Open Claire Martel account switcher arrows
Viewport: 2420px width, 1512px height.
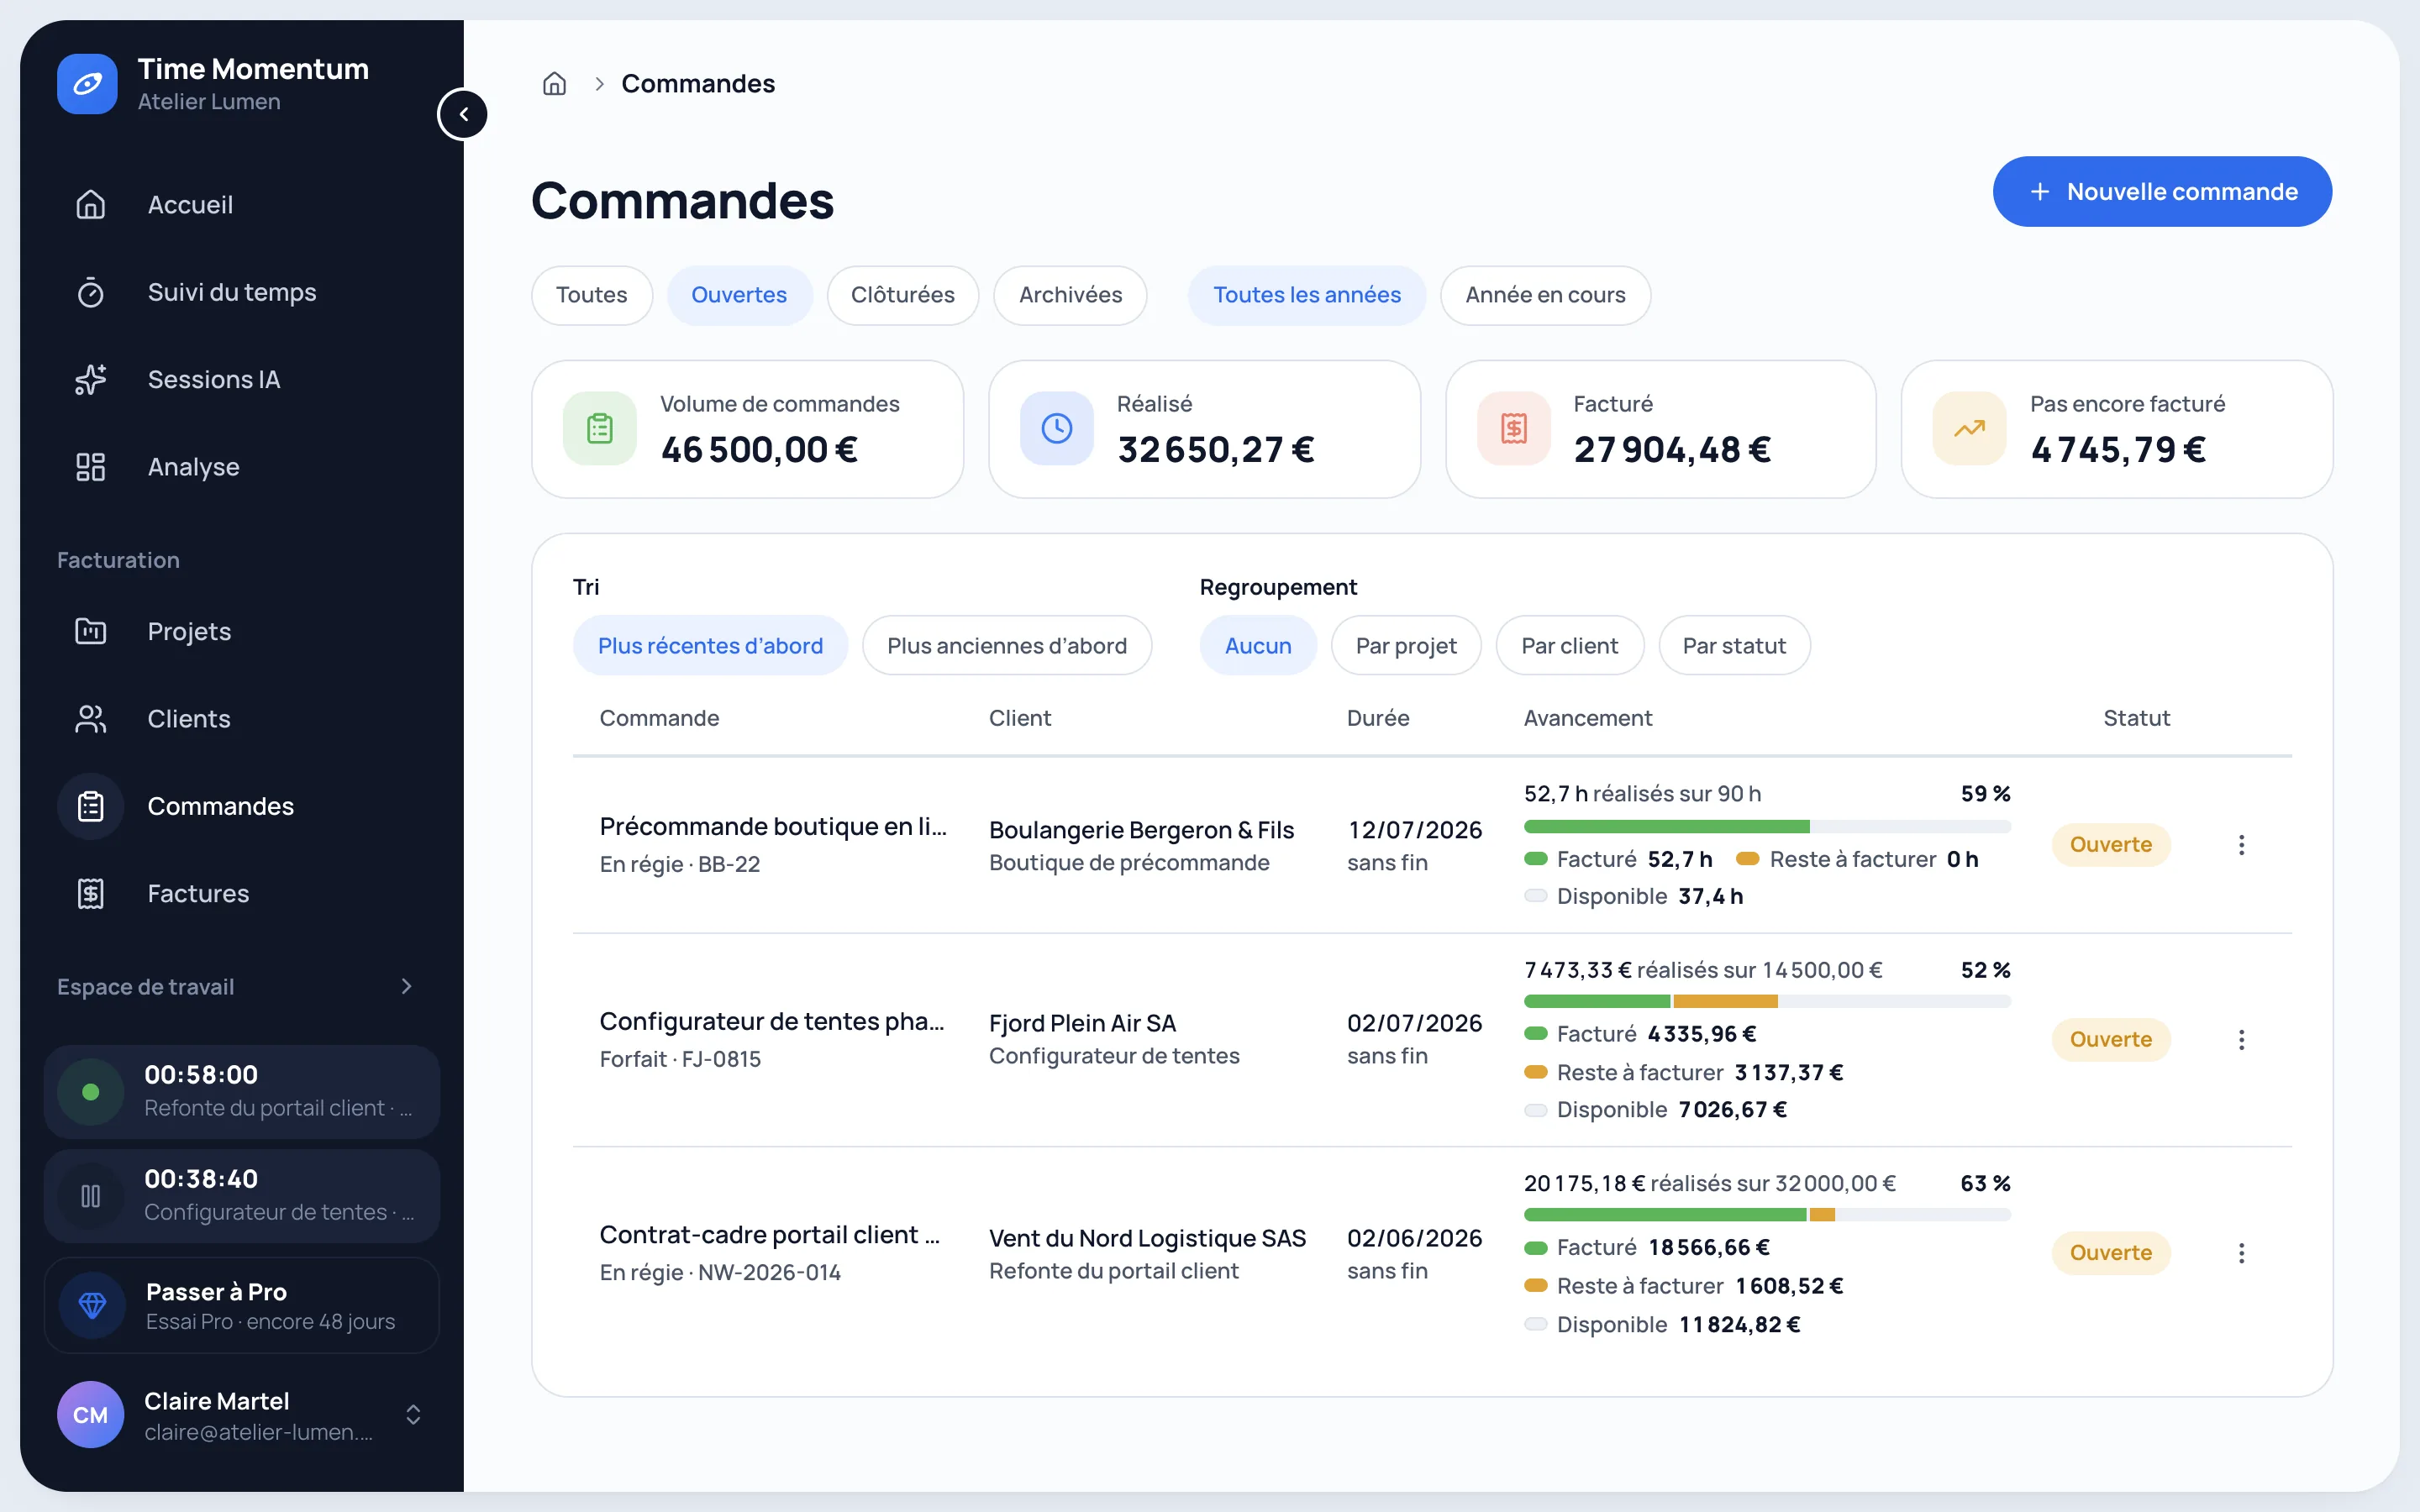413,1415
